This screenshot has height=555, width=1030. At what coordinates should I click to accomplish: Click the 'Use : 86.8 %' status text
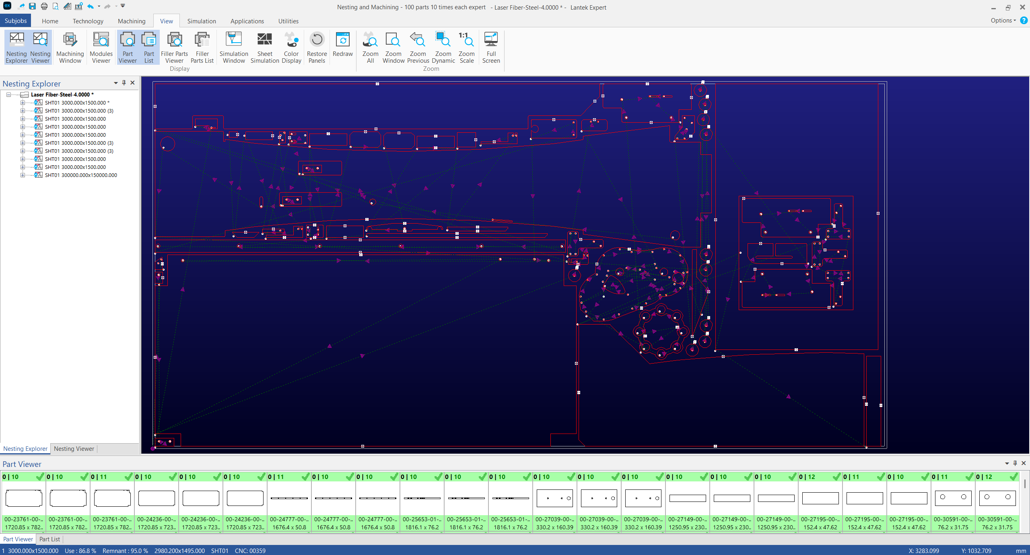80,551
